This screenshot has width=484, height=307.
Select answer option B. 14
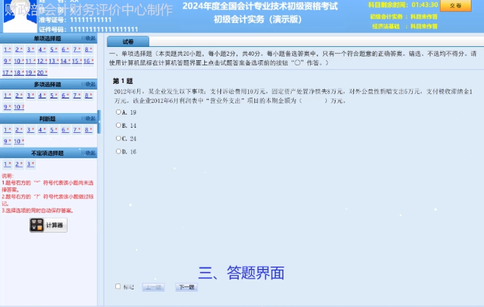[x=118, y=126]
